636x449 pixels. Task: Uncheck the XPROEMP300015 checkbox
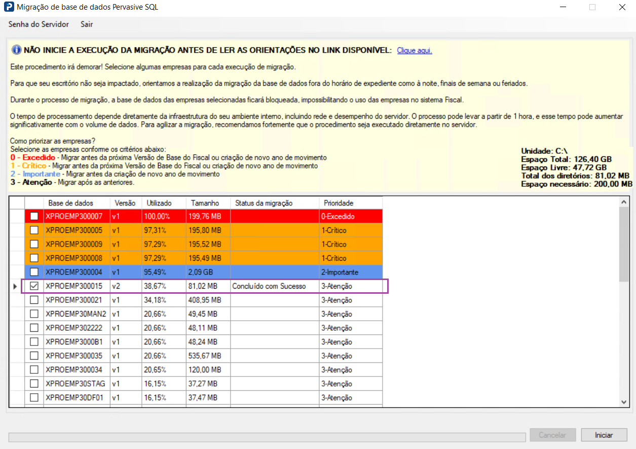34,286
